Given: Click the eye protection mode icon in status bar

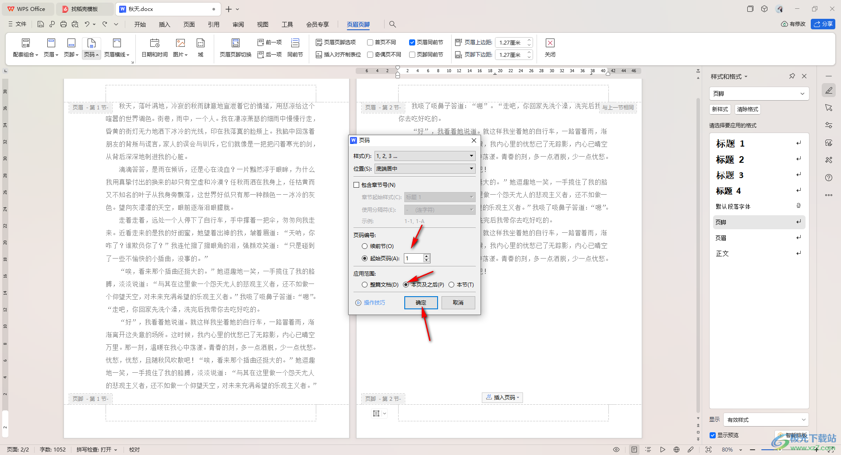Looking at the screenshot, I should (616, 450).
